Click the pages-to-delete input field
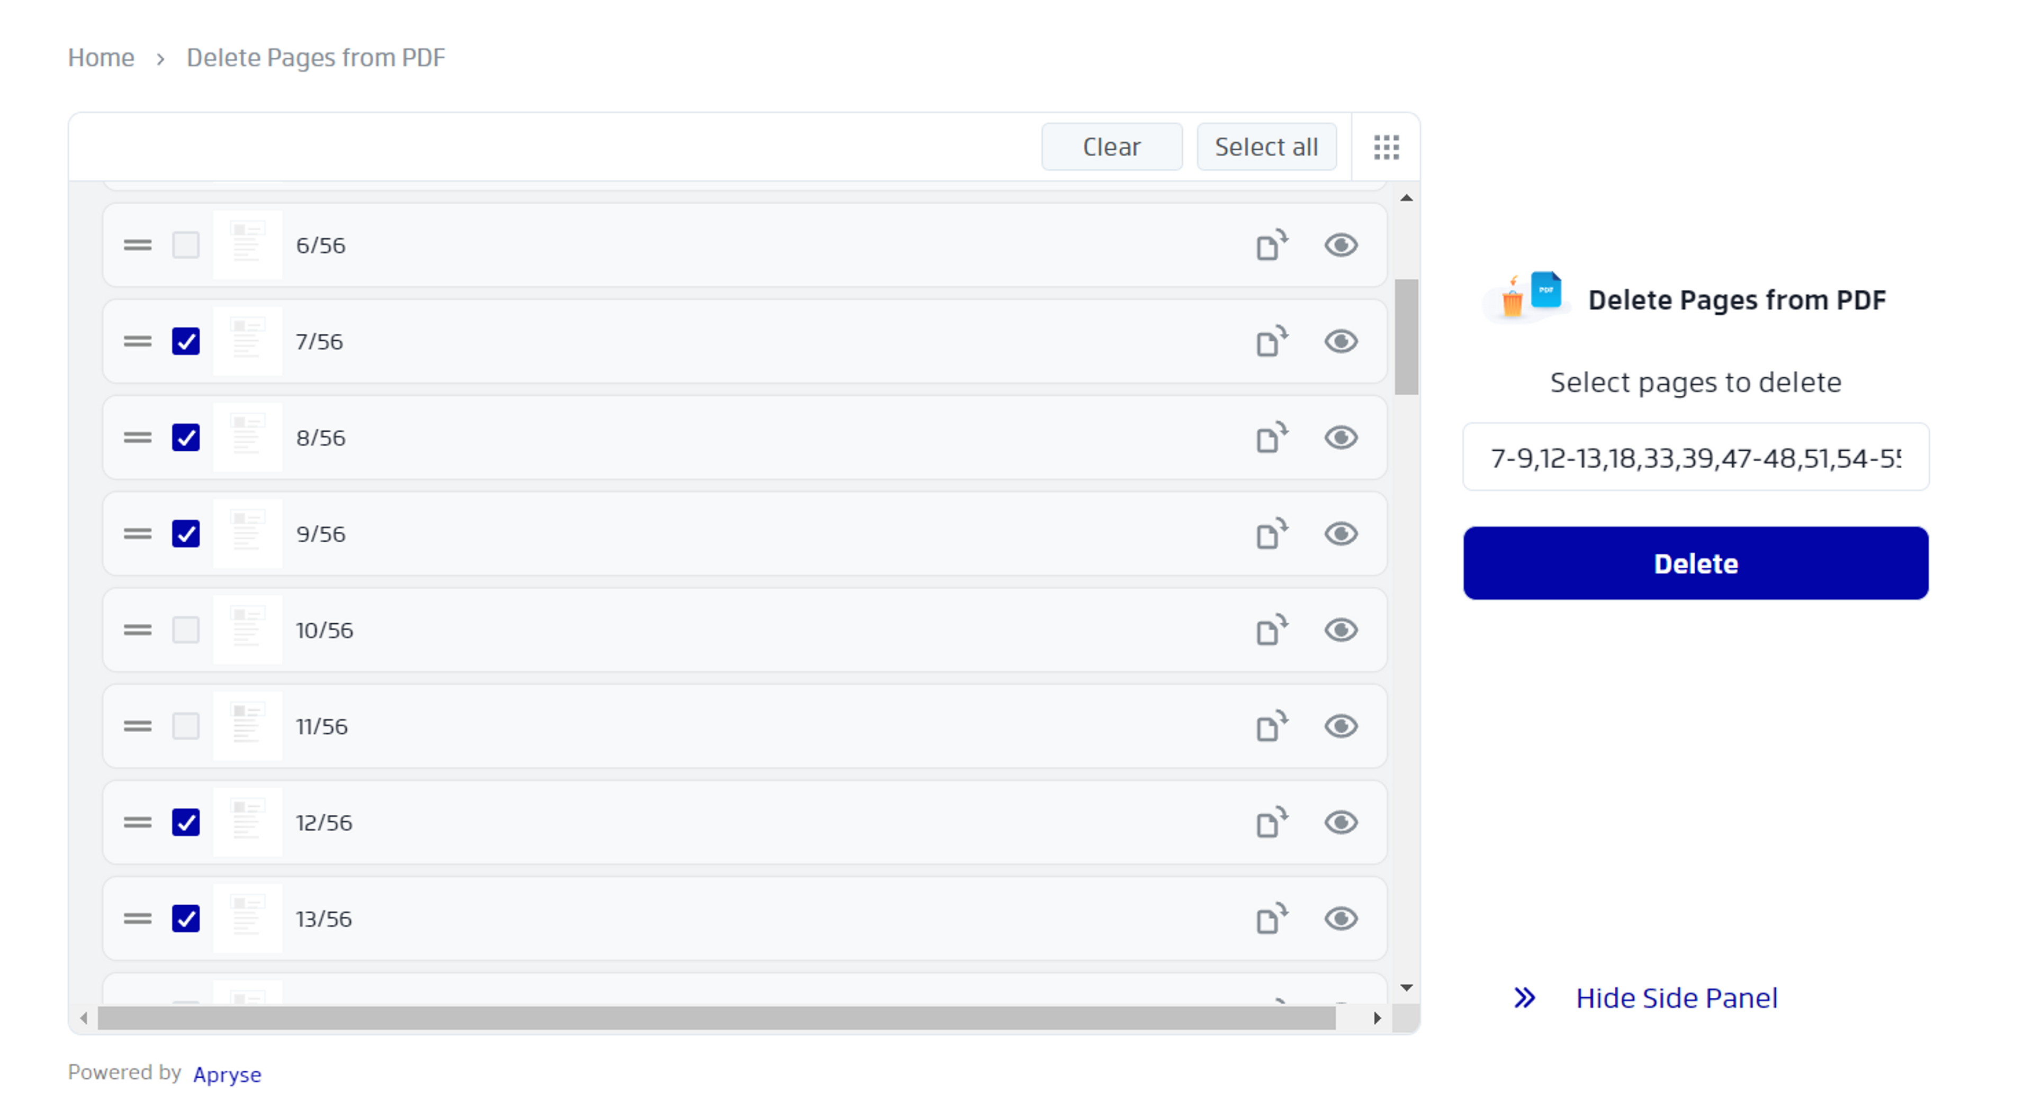 tap(1695, 458)
